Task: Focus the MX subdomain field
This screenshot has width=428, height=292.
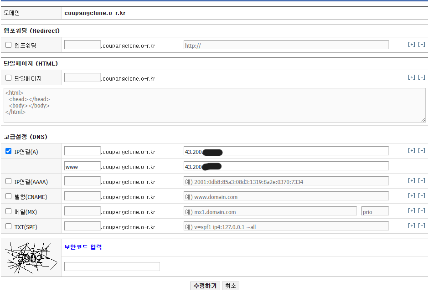Action: point(83,211)
